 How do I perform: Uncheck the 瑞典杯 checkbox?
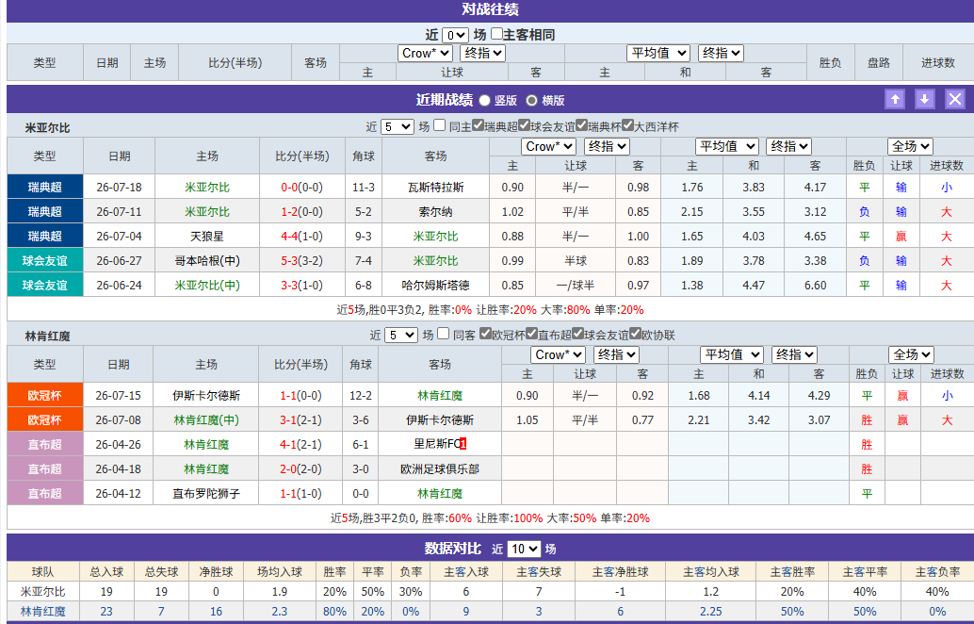[581, 125]
